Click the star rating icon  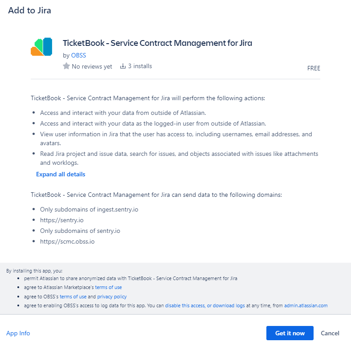[66, 66]
